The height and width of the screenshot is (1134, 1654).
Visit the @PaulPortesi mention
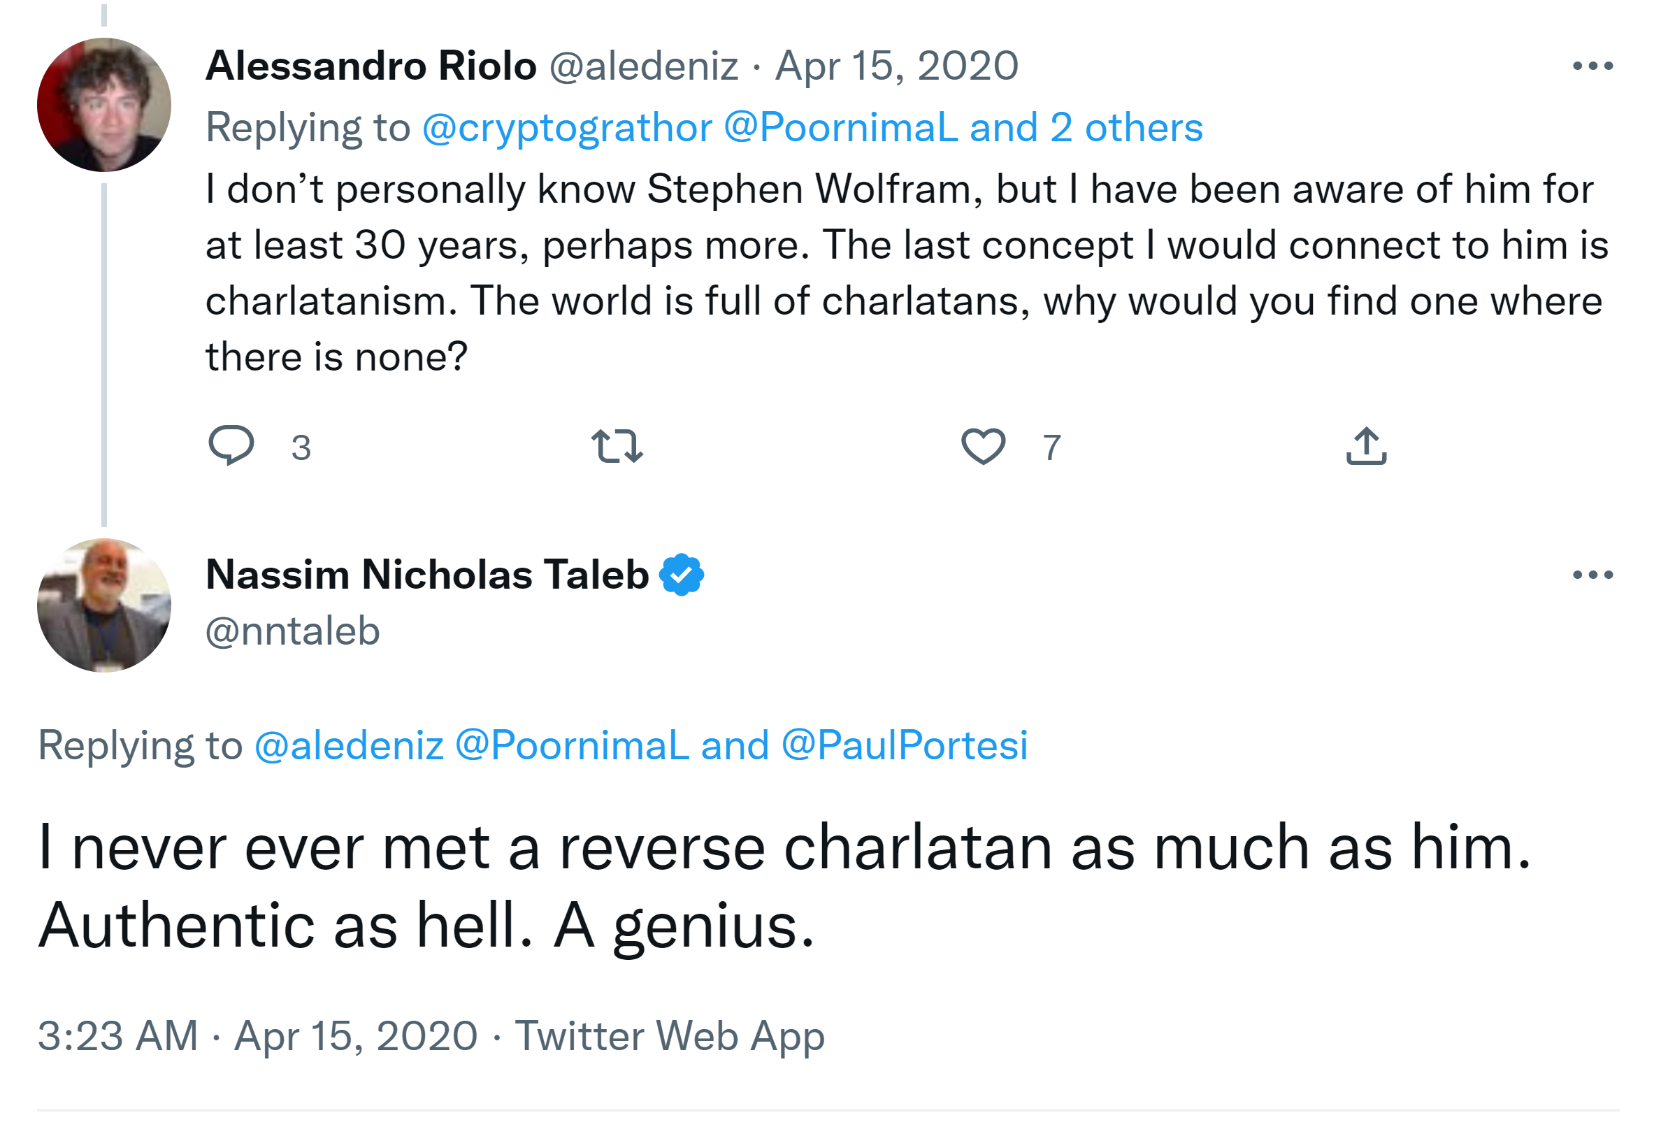pyautogui.click(x=905, y=745)
